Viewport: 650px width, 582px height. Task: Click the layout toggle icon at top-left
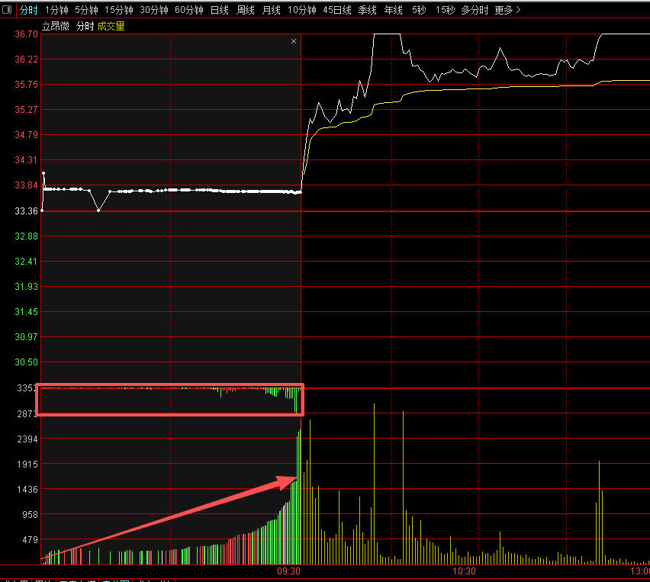pyautogui.click(x=8, y=10)
